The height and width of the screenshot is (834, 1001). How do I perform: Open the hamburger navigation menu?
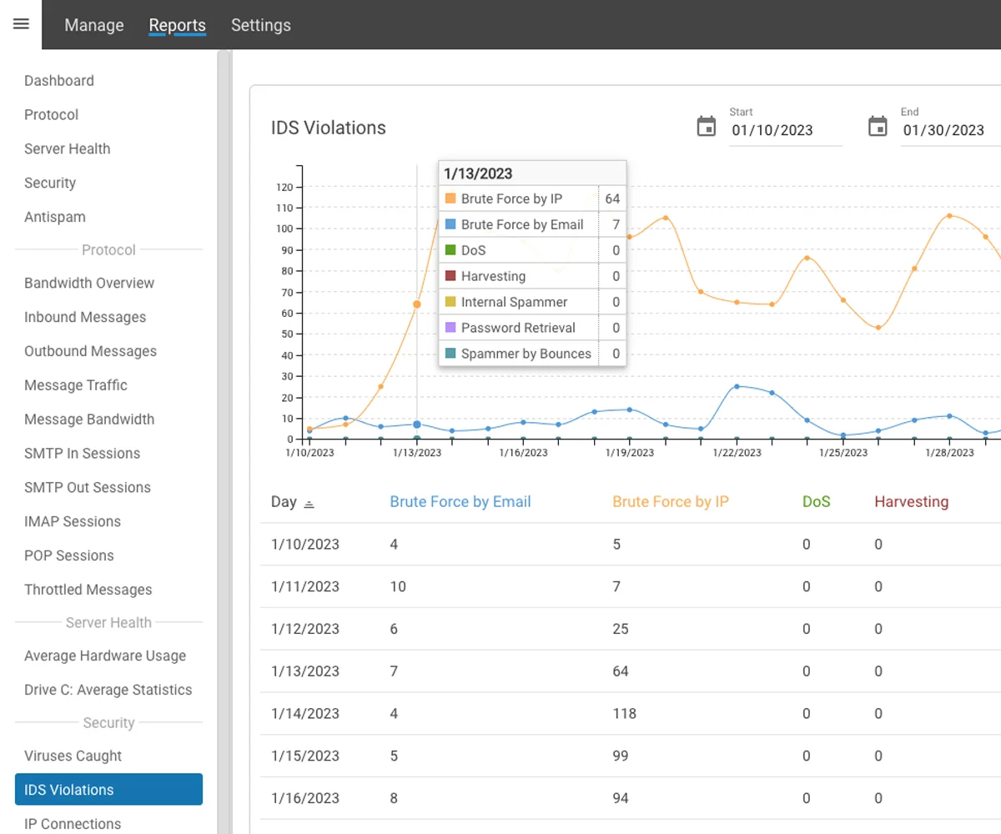click(x=22, y=24)
